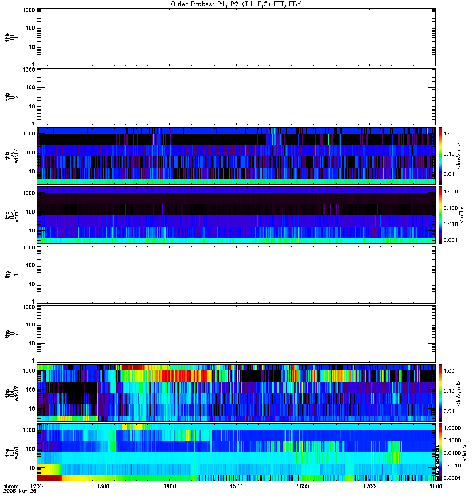The width and height of the screenshot is (472, 504).
Task: Click the "1600" time axis label
Action: [x=303, y=486]
